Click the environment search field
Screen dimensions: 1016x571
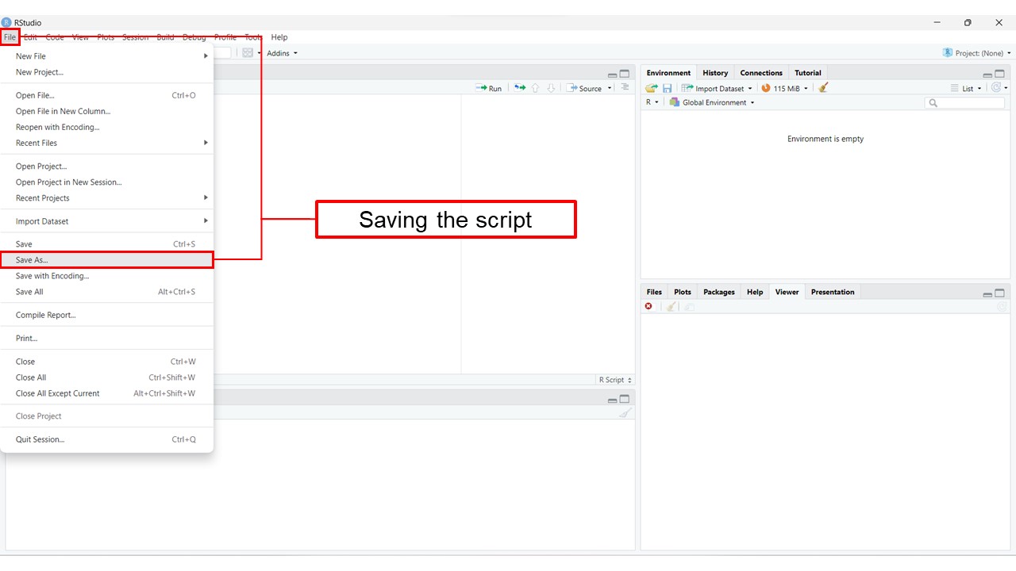tap(964, 102)
